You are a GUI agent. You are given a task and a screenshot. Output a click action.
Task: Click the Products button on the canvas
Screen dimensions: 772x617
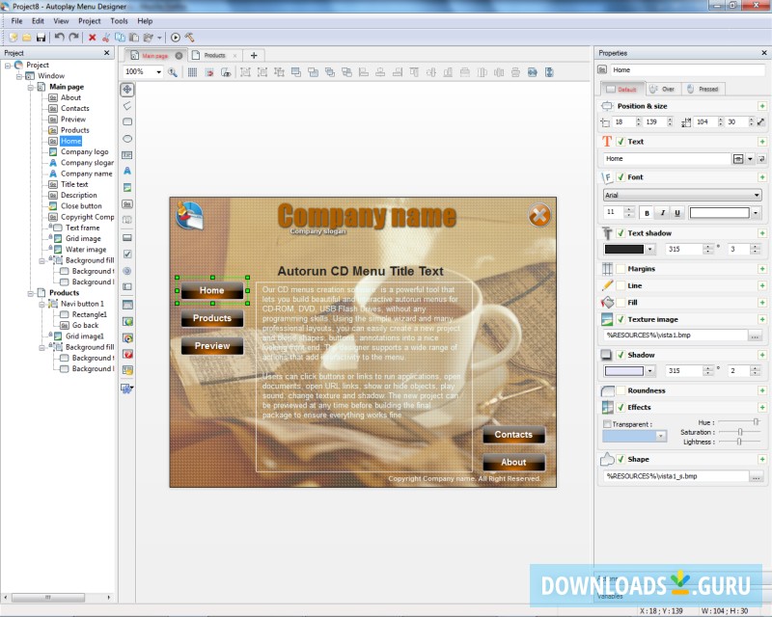pyautogui.click(x=212, y=318)
